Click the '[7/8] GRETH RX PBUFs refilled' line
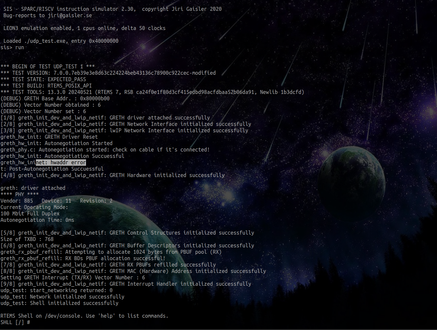437x330 pixels. pos(108,265)
